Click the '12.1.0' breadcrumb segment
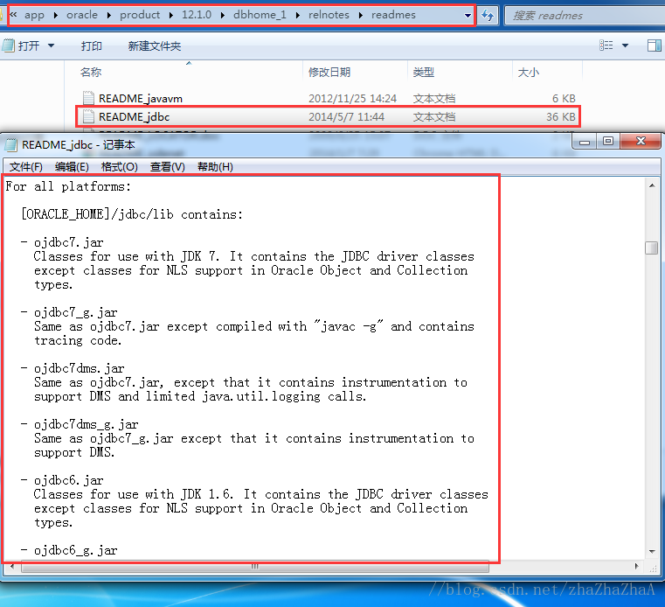Screen dimensions: 665x607 (x=197, y=15)
